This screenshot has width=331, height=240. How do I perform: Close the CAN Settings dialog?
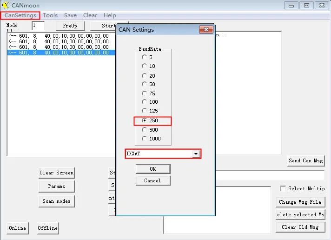(x=206, y=29)
